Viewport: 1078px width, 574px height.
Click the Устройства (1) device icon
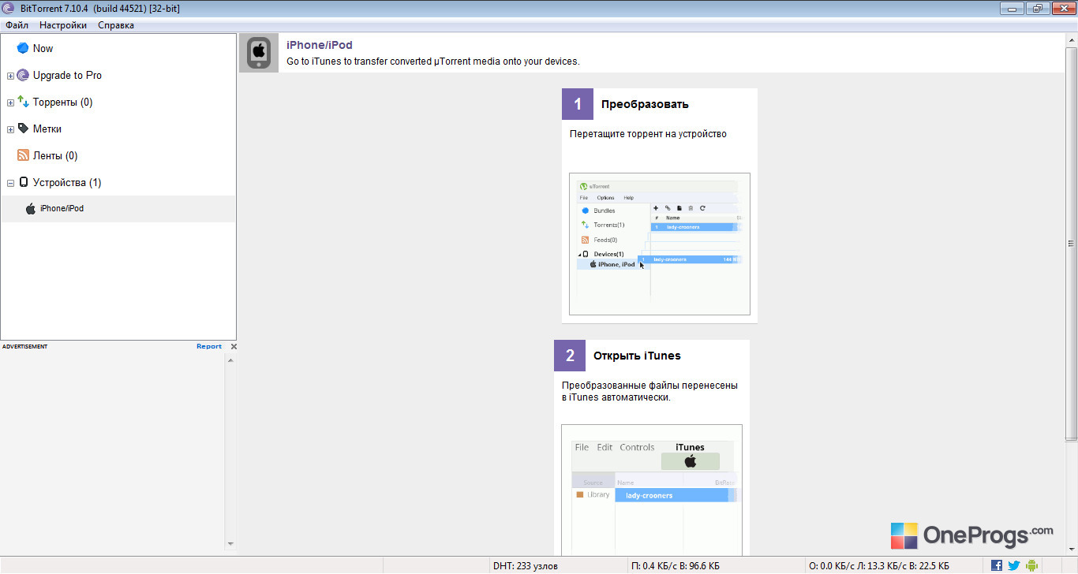23,182
